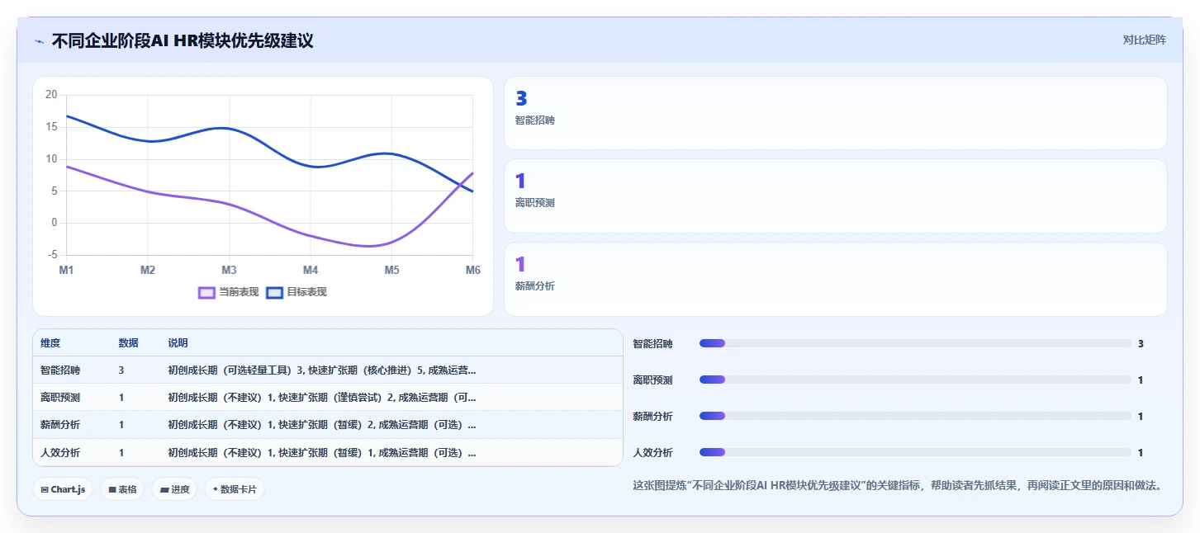
Task: Click the 当前表现 legend label
Action: click(239, 292)
